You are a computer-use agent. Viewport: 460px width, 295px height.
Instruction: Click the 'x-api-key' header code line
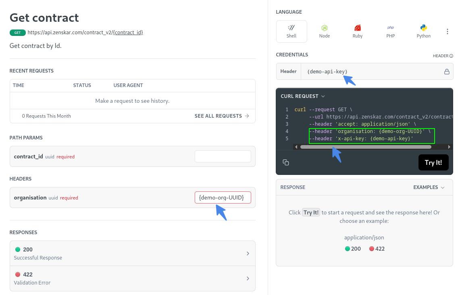[x=361, y=138]
